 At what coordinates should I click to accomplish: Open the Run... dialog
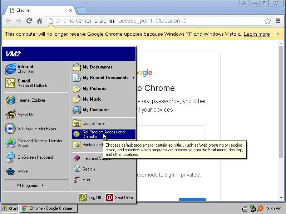tap(103, 180)
